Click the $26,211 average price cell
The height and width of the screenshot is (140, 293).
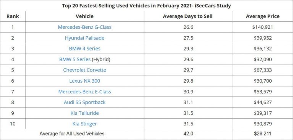pyautogui.click(x=263, y=134)
